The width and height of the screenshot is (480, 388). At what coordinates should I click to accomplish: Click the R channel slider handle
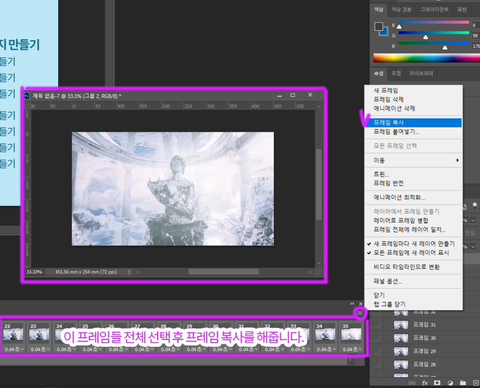399,27
